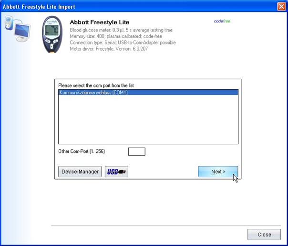Click the USB adapter icon button

(116, 171)
